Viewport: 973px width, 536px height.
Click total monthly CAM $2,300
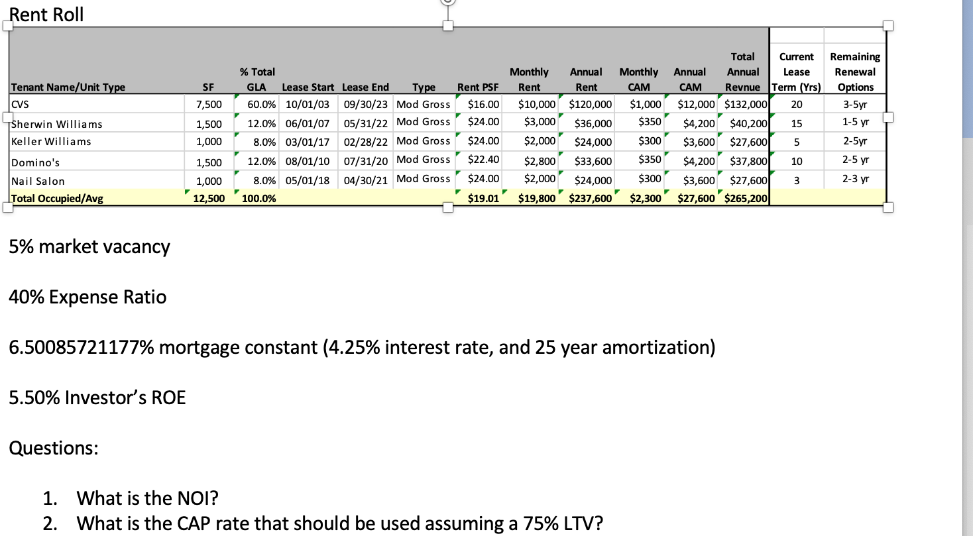pos(645,197)
